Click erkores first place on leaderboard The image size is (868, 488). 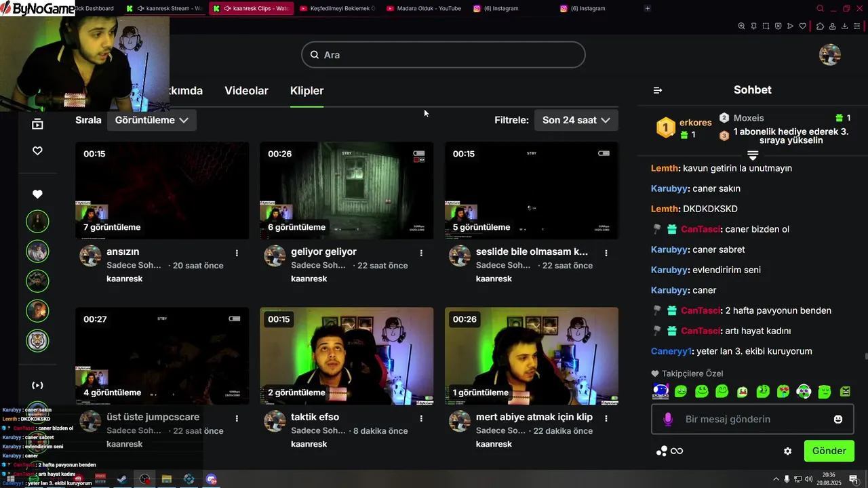click(x=695, y=123)
